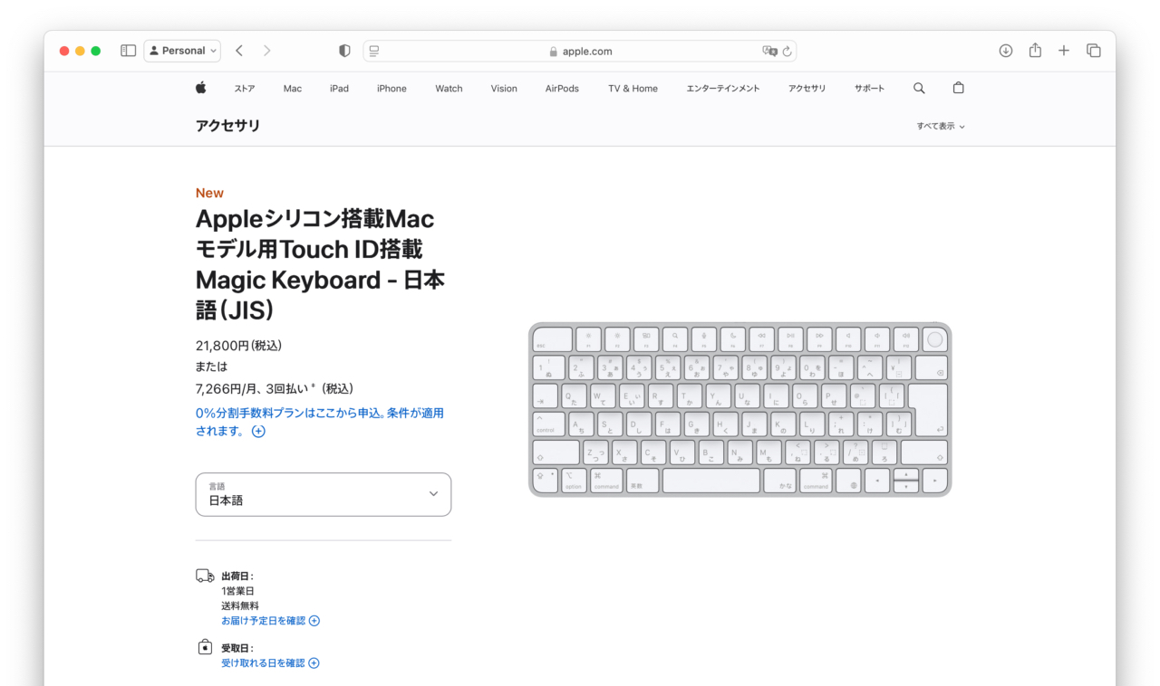Image resolution: width=1160 pixels, height=686 pixels.
Task: Click the product title Magic Keyboard heading
Action: (320, 264)
